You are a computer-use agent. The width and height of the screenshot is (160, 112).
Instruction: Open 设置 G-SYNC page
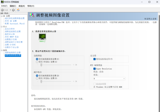tap(10, 45)
